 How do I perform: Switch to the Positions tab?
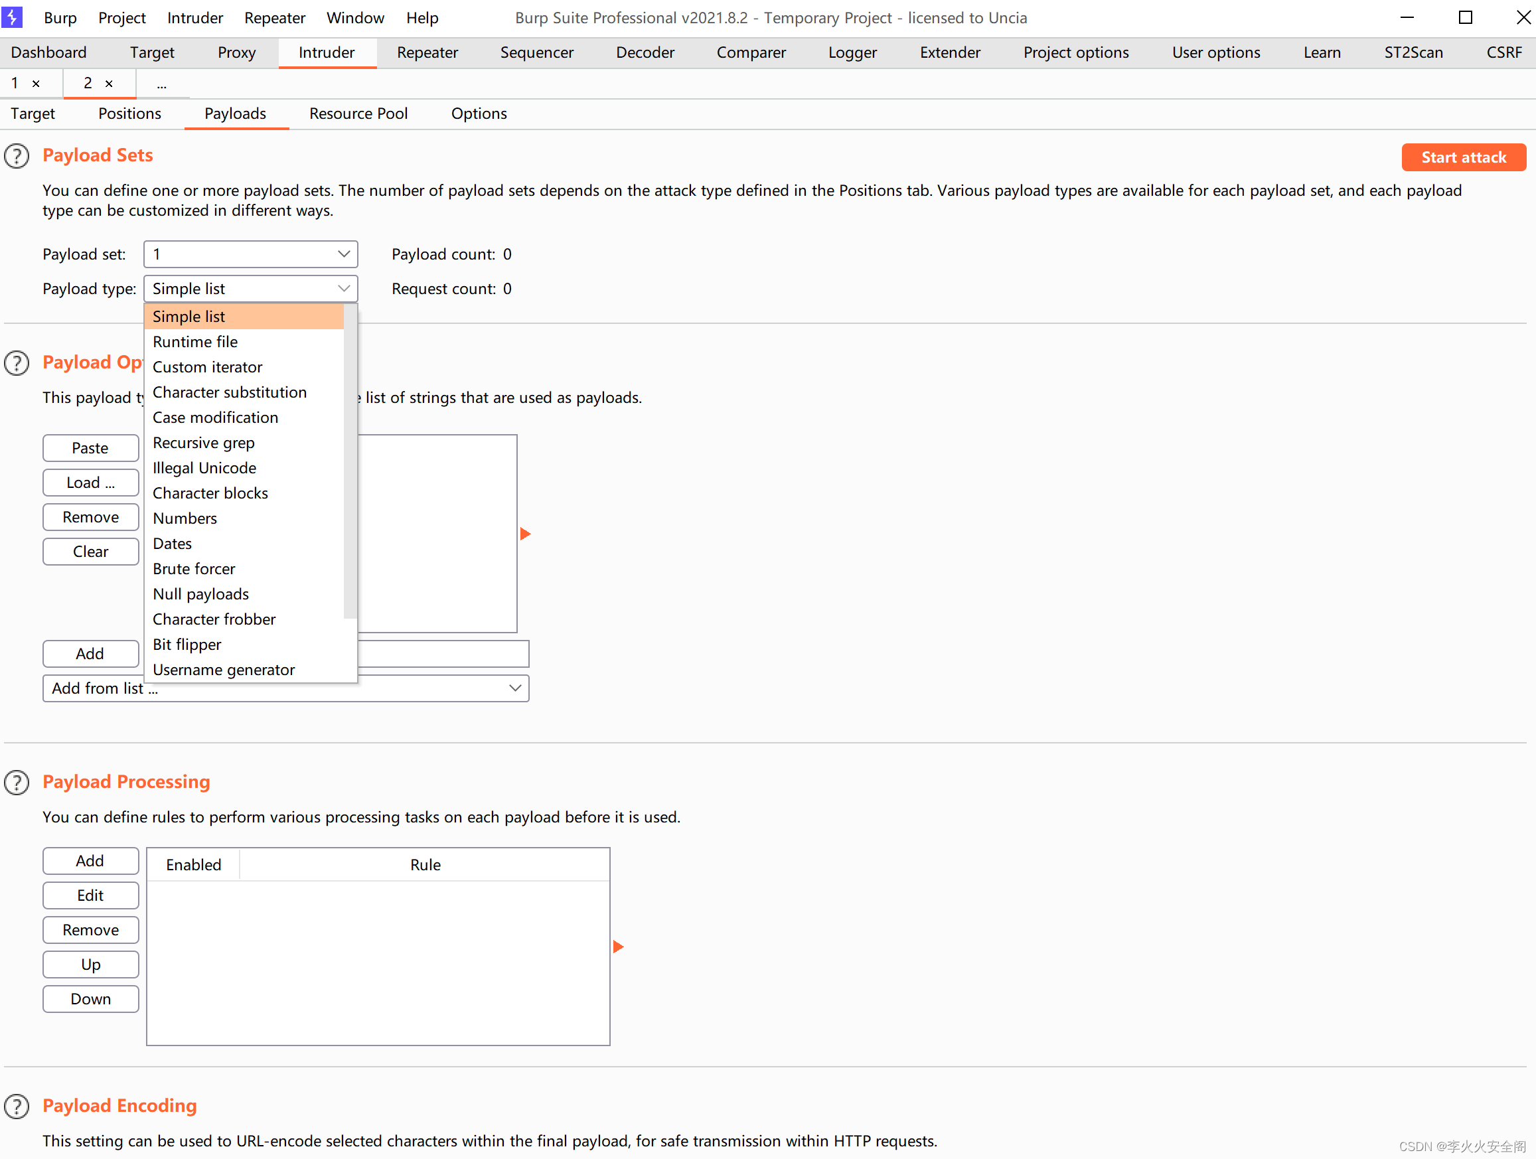tap(130, 114)
